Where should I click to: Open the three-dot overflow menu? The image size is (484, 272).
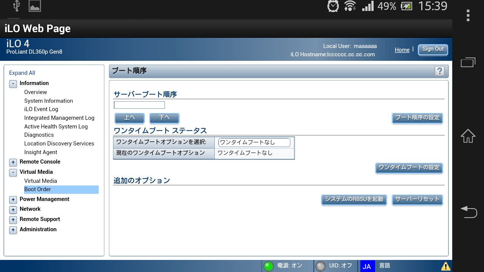click(468, 15)
